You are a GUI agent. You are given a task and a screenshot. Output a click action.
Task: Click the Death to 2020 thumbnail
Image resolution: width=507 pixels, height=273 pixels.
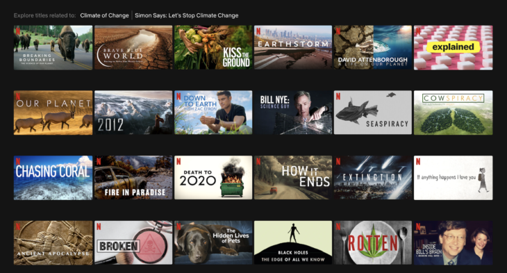coord(213,178)
